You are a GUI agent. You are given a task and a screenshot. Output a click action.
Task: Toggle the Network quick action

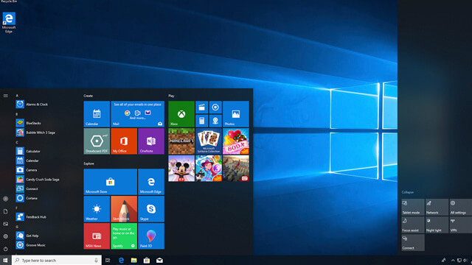[437, 207]
